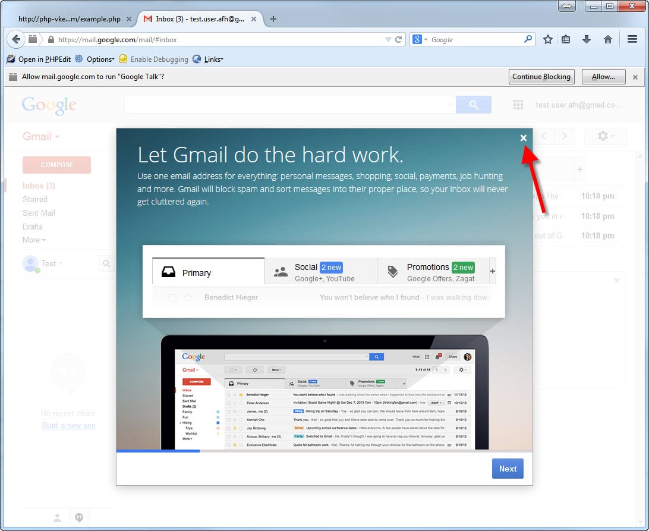Reload the page with the refresh icon
Screen dimensions: 649x531
click(x=399, y=40)
